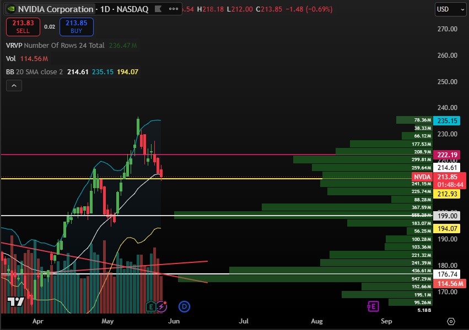
Task: Click the flag icon next to NASDAQ
Action: click(x=158, y=9)
